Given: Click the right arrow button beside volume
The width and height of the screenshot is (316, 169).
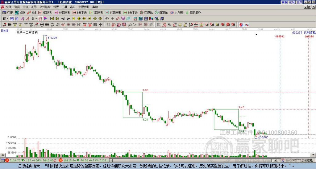Looking at the screenshot, I should pos(313,155).
